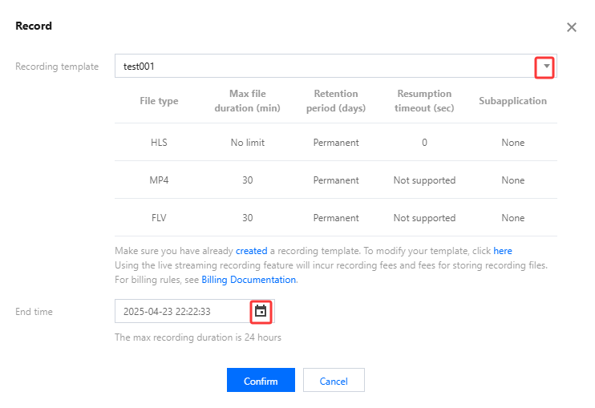Viewport: 595px width, 408px height.
Task: Select the FLV file type row
Action: click(159, 218)
